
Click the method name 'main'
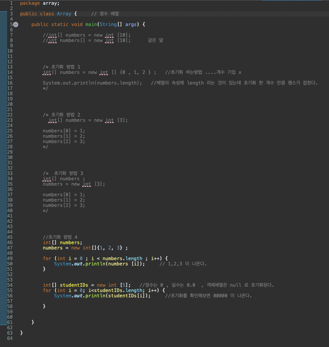pyautogui.click(x=91, y=24)
